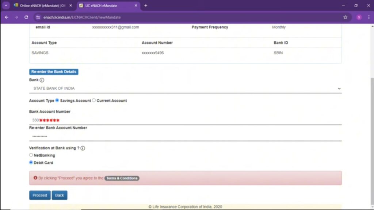Click the SAVINGS account type cell

(40, 53)
